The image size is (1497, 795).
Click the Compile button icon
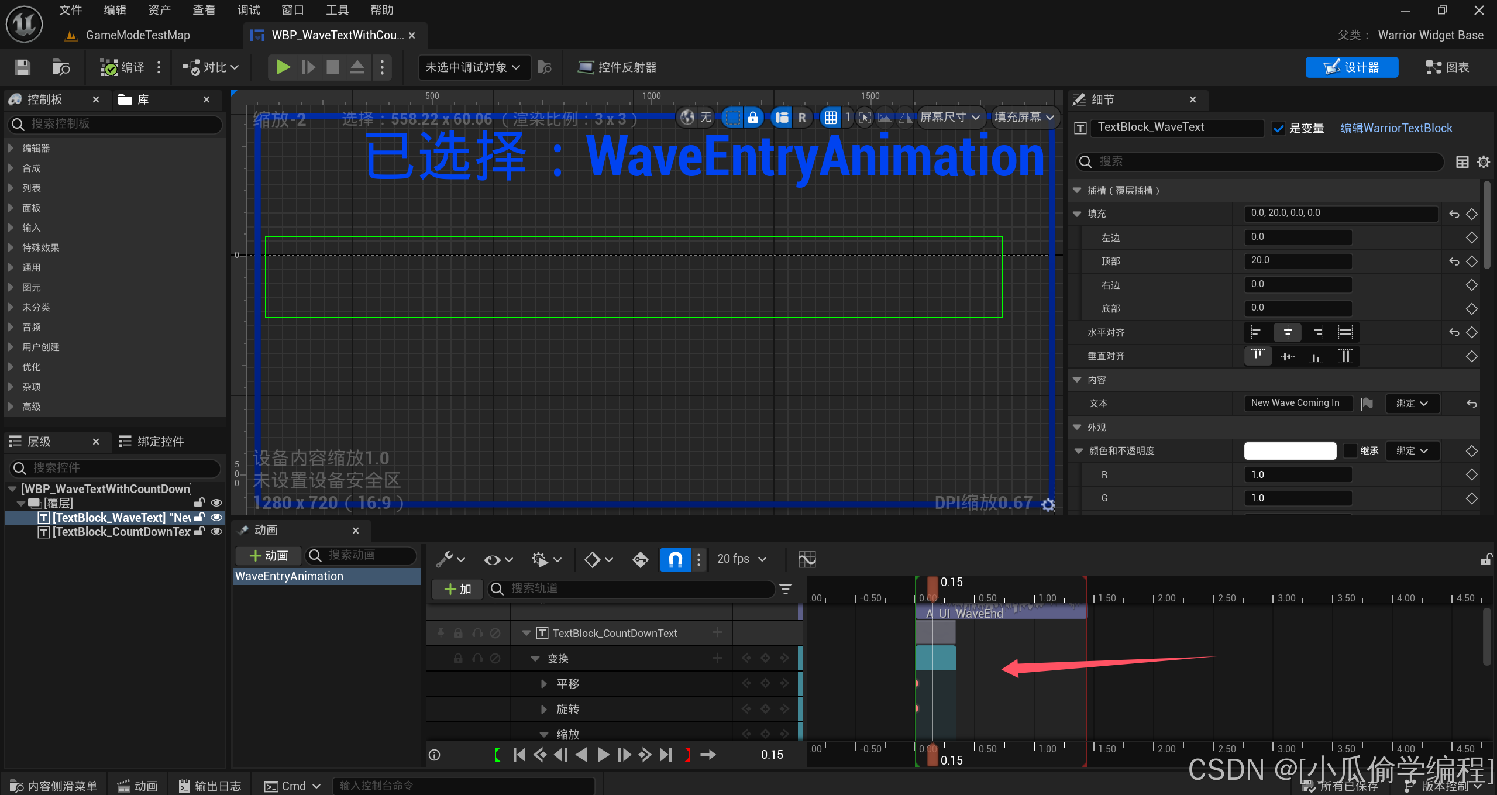click(109, 67)
